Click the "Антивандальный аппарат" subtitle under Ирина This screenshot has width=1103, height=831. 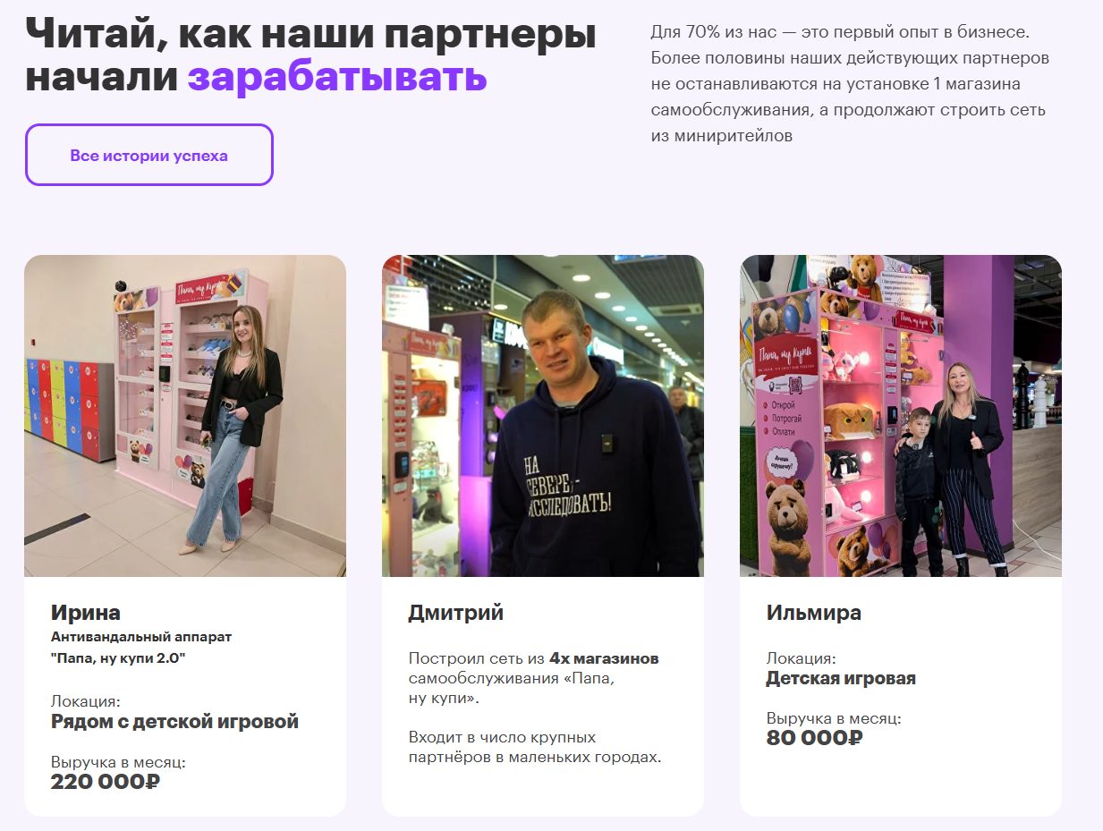coord(141,637)
